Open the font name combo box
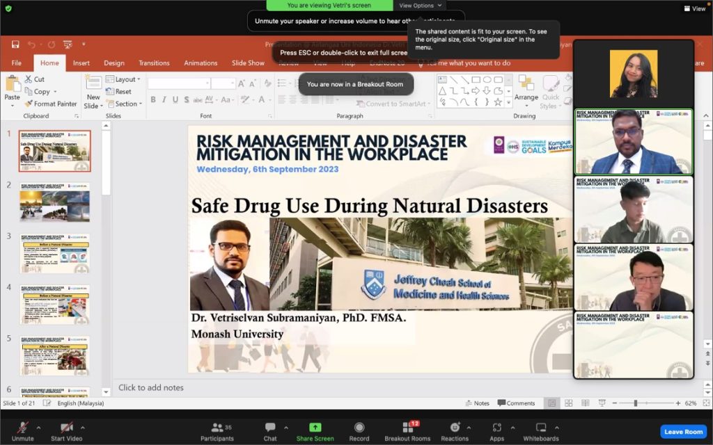Image resolution: width=713 pixels, height=445 pixels. [179, 83]
